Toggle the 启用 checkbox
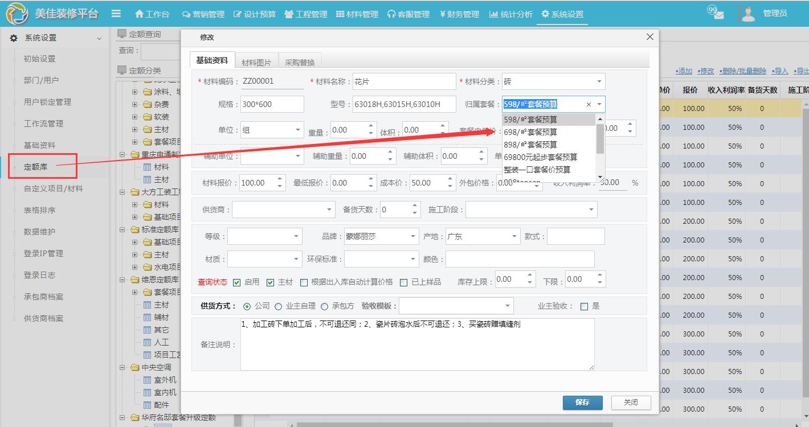This screenshot has height=427, width=809. 237,282
